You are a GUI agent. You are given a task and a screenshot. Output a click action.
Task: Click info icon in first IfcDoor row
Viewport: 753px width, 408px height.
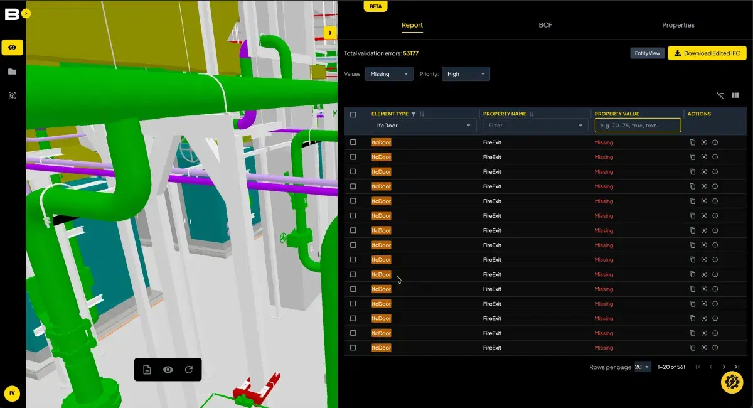(715, 142)
